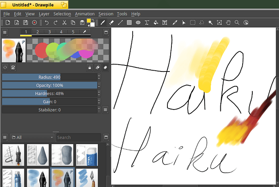Click the Paste clipboard icon
This screenshot has width=279, height=187.
(82, 23)
